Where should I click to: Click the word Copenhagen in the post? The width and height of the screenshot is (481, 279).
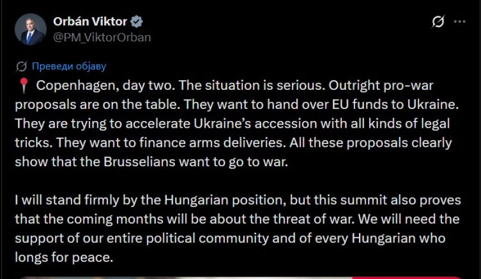[72, 86]
